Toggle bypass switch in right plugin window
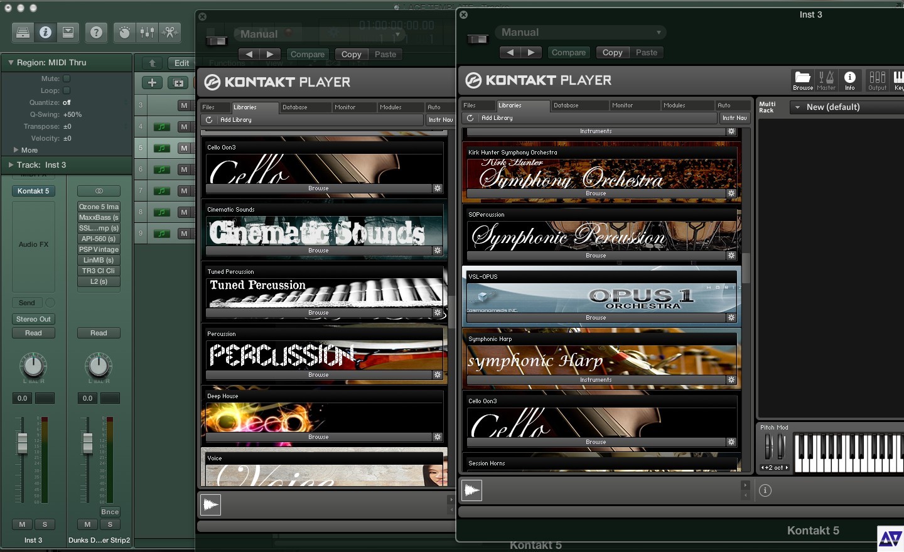904x552 pixels. point(478,39)
